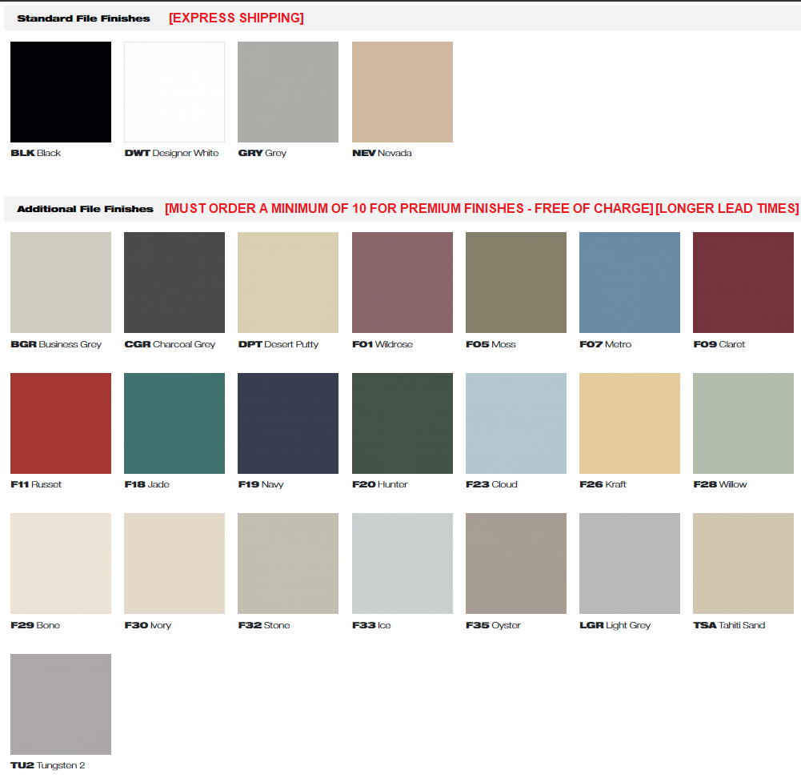Click the Additional File Finishes heading

coord(85,209)
